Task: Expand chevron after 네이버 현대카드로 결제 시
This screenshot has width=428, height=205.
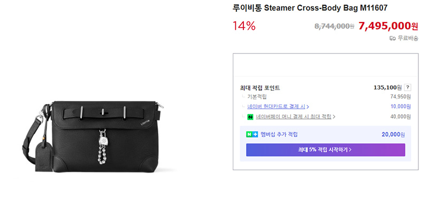Action: [308, 106]
